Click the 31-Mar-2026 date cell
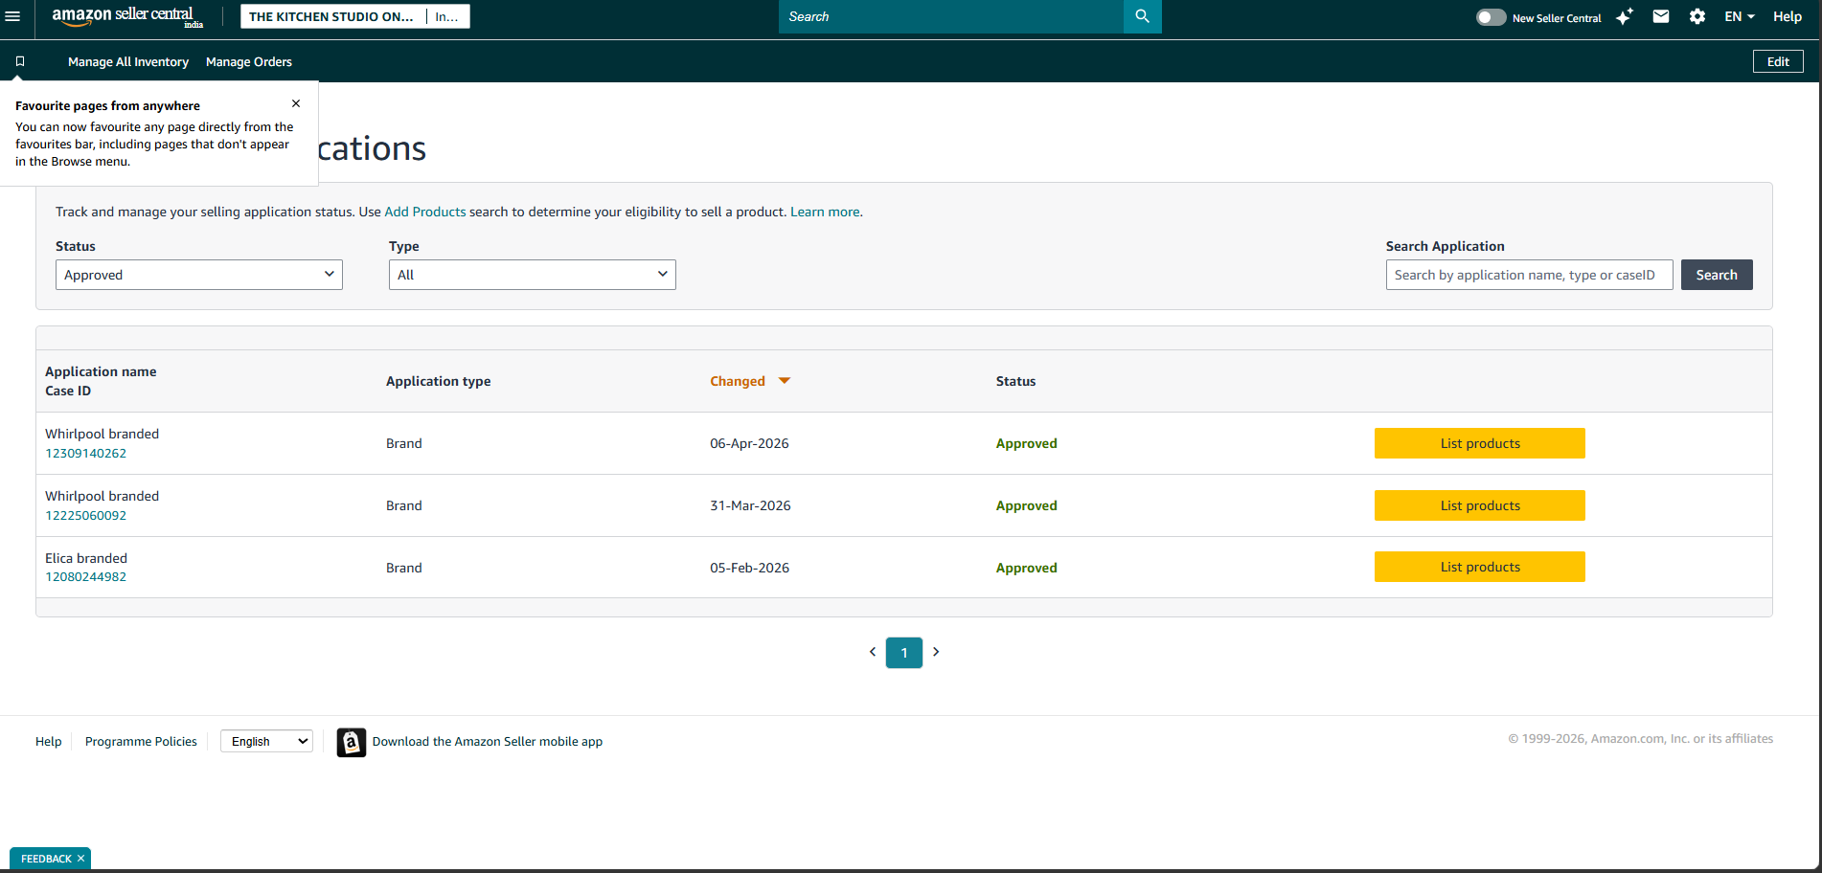 click(750, 505)
